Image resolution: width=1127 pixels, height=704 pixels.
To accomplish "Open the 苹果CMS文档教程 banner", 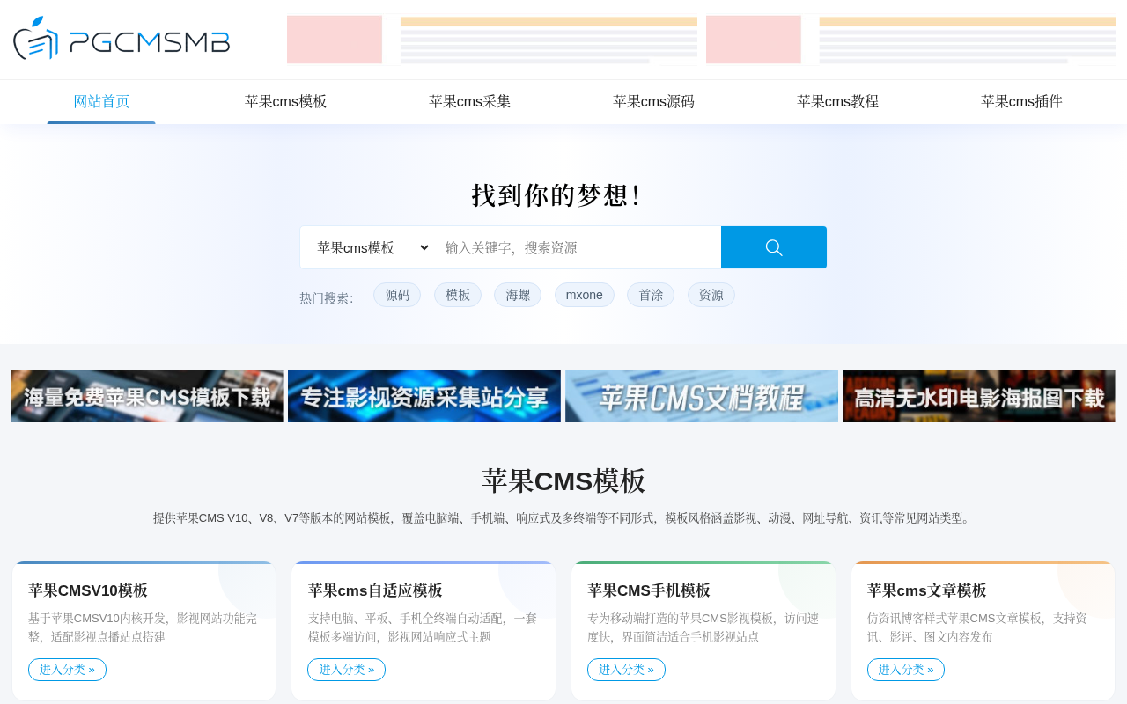I will 702,396.
